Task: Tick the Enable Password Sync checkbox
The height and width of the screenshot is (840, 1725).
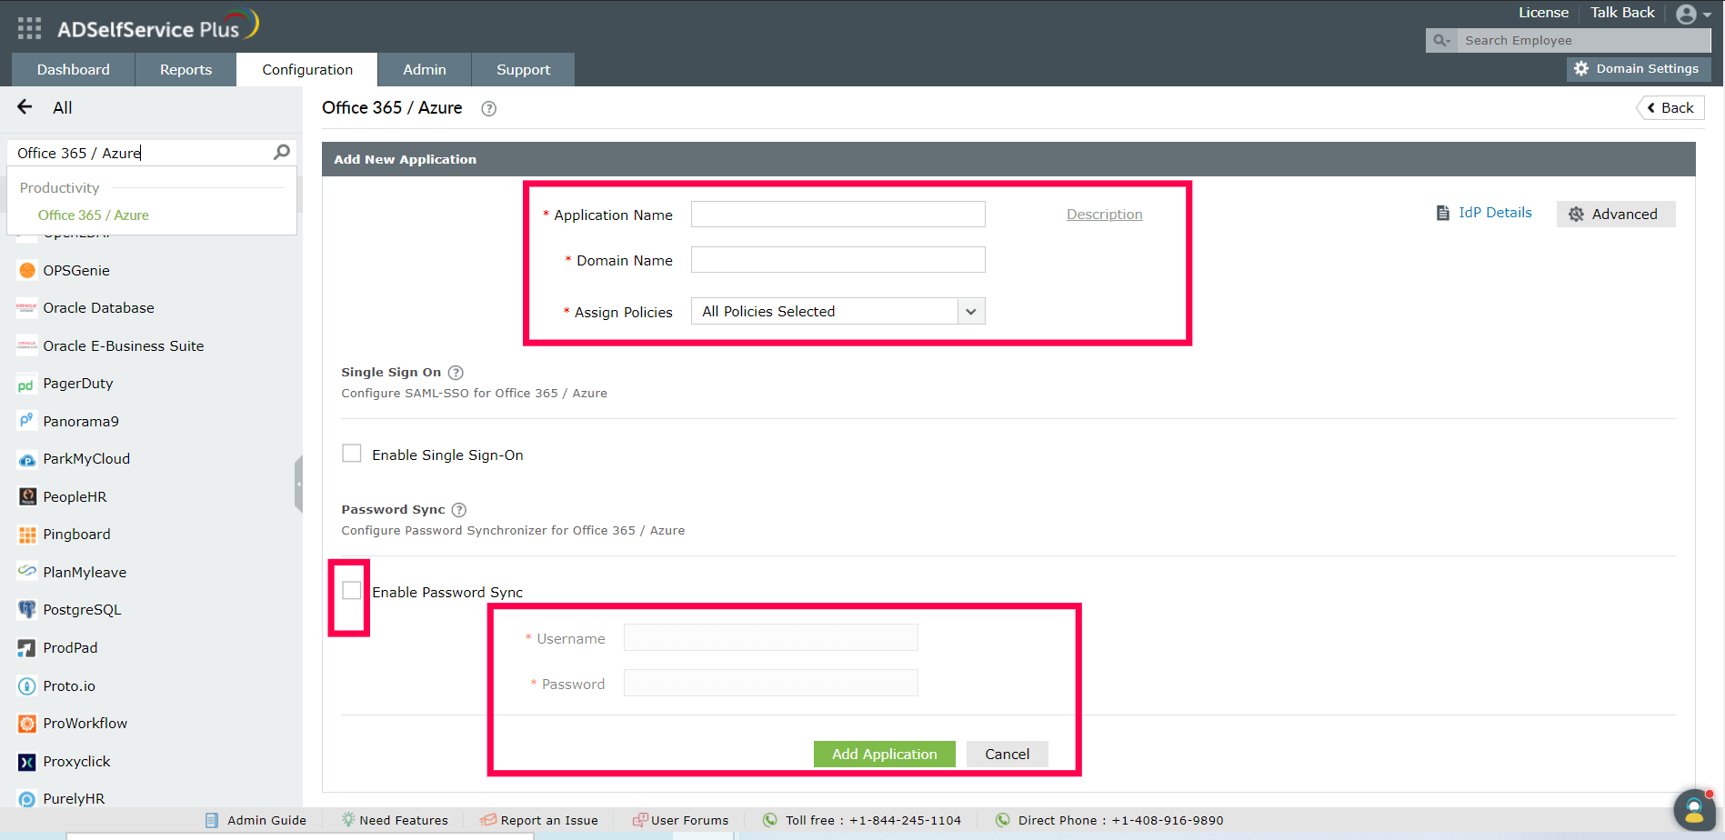Action: tap(352, 591)
